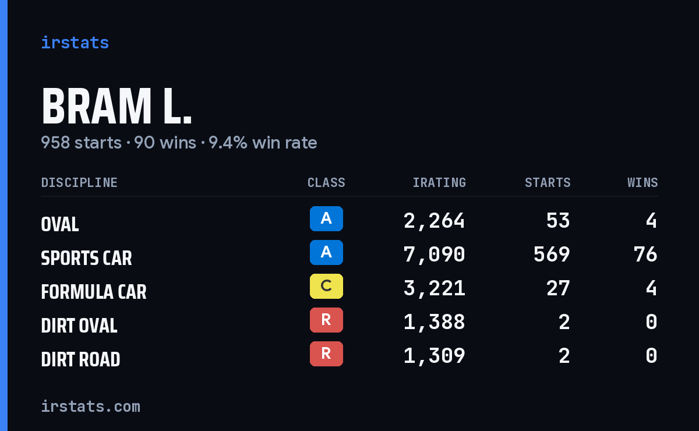Click the Formula Car class C badge
The width and height of the screenshot is (699, 431).
point(326,286)
